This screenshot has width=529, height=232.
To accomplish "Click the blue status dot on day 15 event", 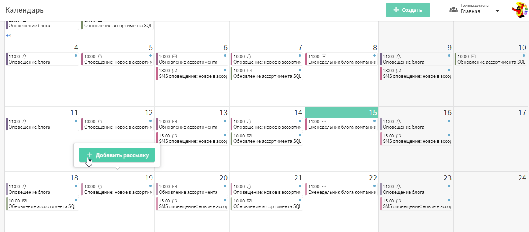I will pyautogui.click(x=375, y=121).
